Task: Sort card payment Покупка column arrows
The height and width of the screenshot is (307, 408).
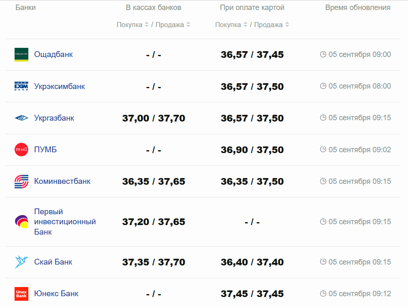Action: pos(245,25)
